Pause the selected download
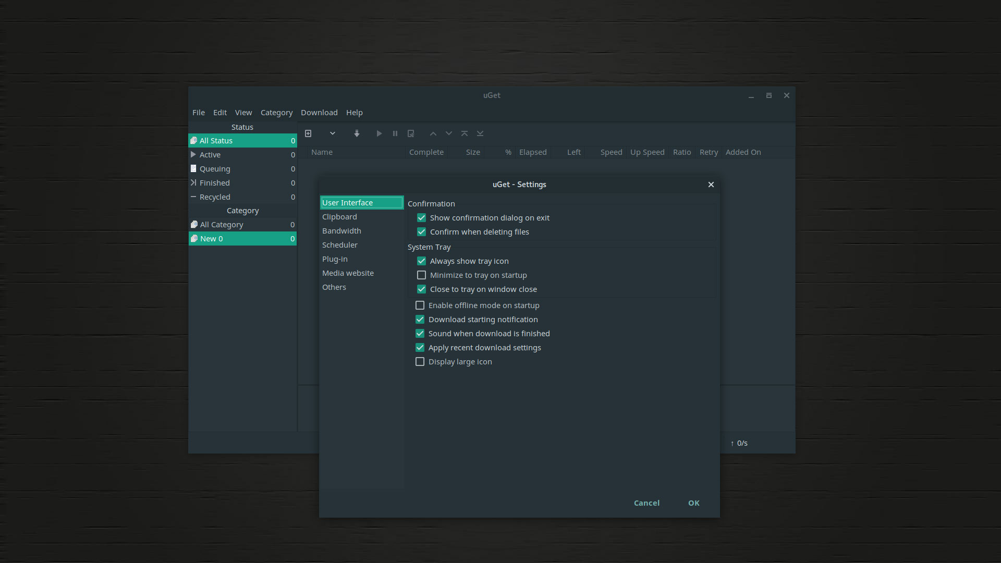 point(395,133)
